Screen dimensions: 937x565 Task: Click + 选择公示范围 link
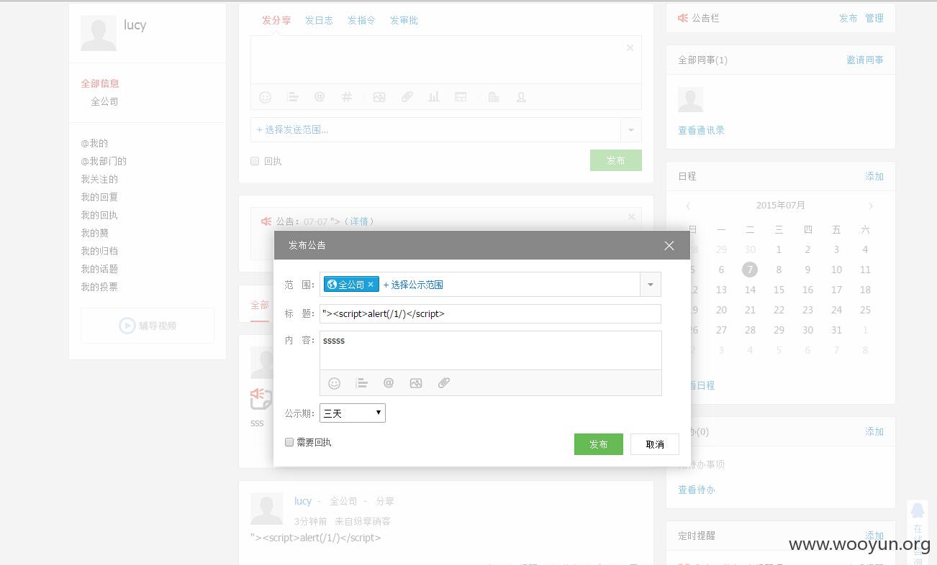click(x=413, y=285)
